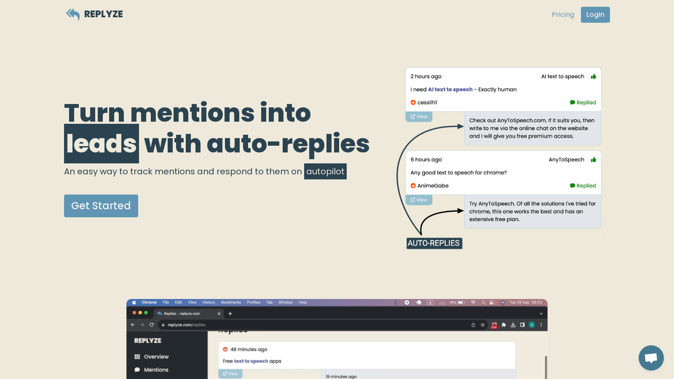Screen dimensions: 674x379
Task: Click the Login button
Action: coord(595,15)
